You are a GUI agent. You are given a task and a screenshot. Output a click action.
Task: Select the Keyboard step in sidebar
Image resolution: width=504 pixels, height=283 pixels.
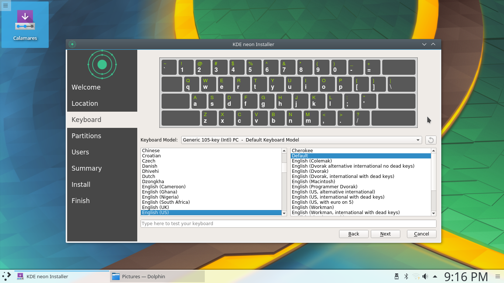point(102,120)
